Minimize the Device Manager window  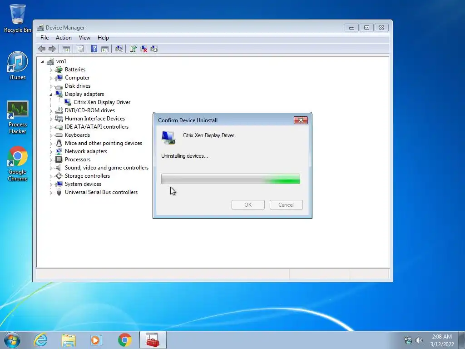pos(352,28)
